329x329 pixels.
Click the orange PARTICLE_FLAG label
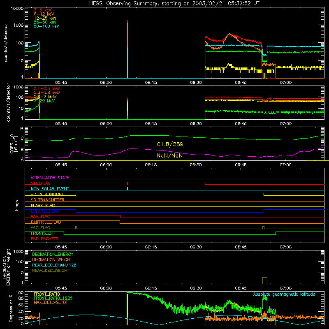coord(46,222)
